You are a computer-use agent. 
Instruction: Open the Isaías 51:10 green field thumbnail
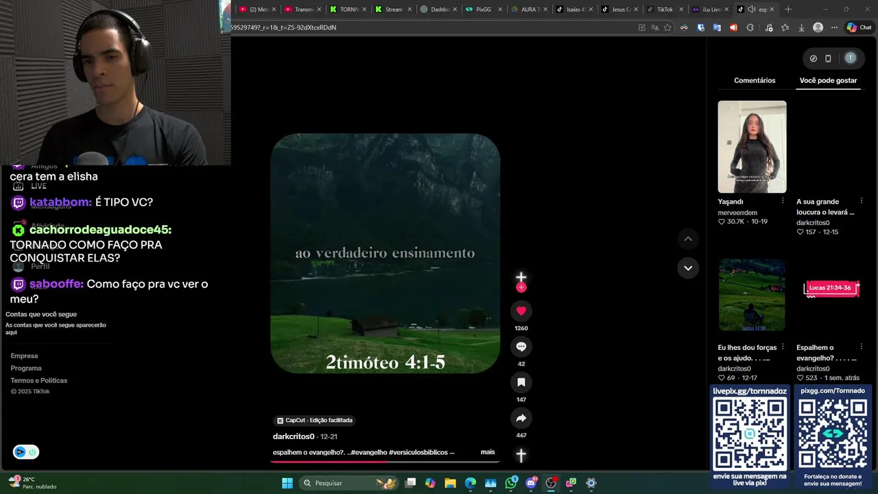752,295
